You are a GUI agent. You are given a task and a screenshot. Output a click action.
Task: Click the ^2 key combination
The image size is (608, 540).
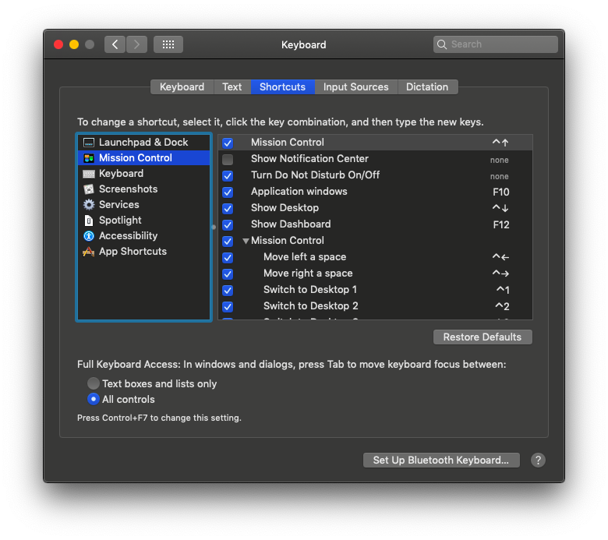point(502,306)
